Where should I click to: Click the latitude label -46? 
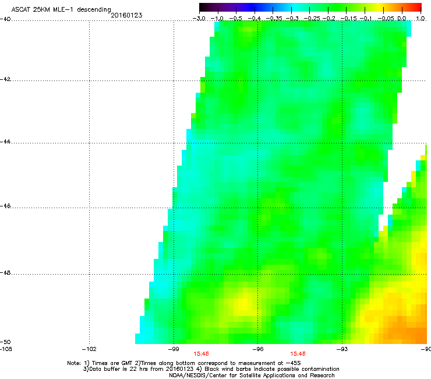coord(5,206)
